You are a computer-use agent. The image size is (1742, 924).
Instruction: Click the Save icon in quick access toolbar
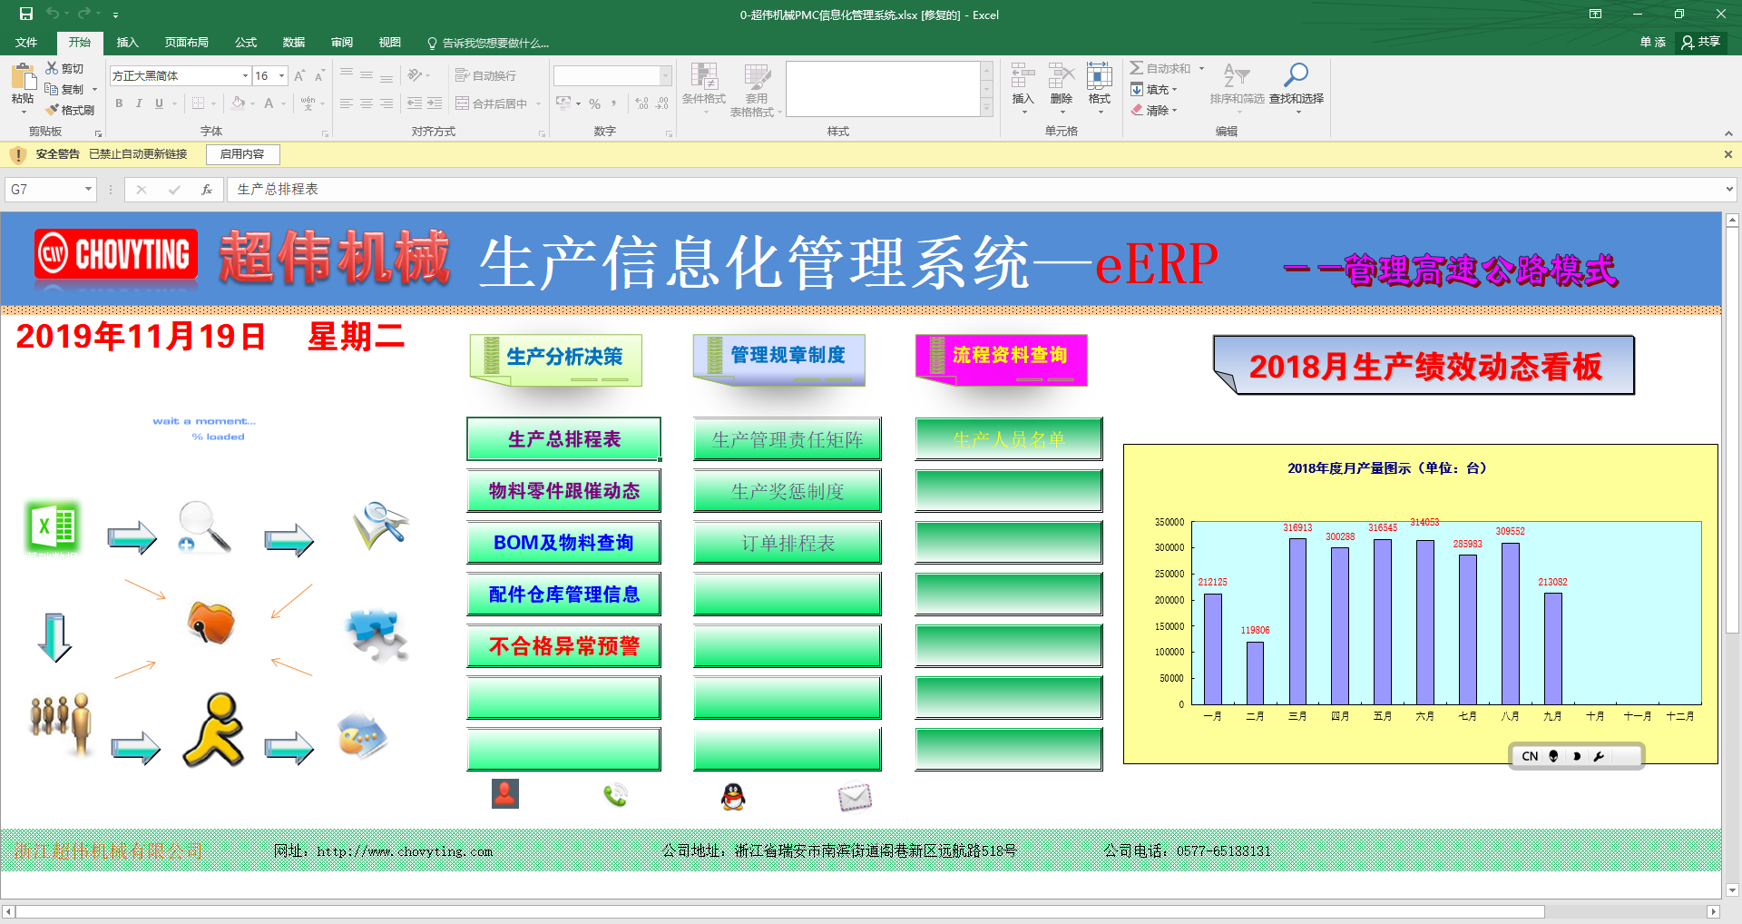pyautogui.click(x=25, y=14)
